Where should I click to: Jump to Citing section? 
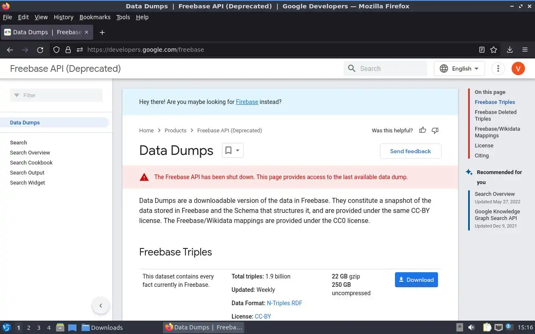click(481, 155)
